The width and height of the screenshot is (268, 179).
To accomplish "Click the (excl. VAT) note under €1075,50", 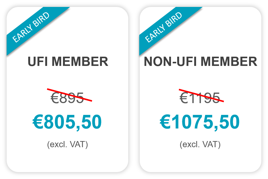I will tap(200, 144).
